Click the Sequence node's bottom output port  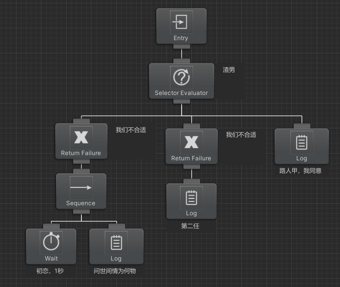[81, 211]
